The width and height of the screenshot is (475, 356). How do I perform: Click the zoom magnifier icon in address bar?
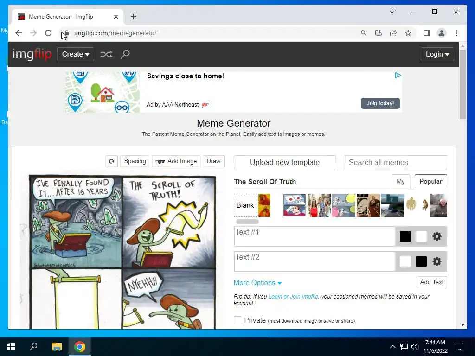[x=364, y=33]
